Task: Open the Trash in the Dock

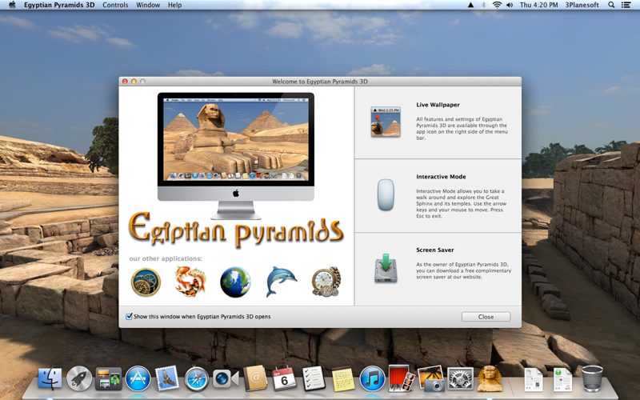Action: [x=592, y=378]
